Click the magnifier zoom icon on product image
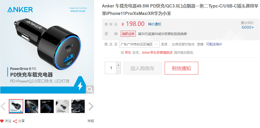Viewport: 260px width, 128px height. coord(90,90)
